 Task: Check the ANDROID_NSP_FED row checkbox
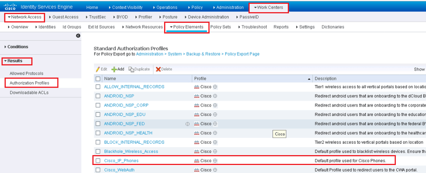pos(98,124)
